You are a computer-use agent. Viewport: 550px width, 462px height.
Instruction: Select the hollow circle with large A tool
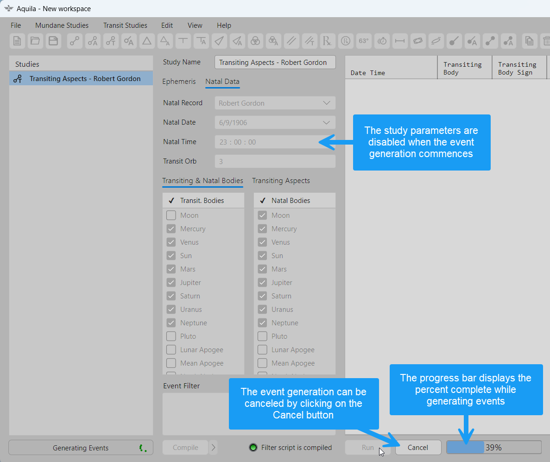pyautogui.click(x=129, y=41)
